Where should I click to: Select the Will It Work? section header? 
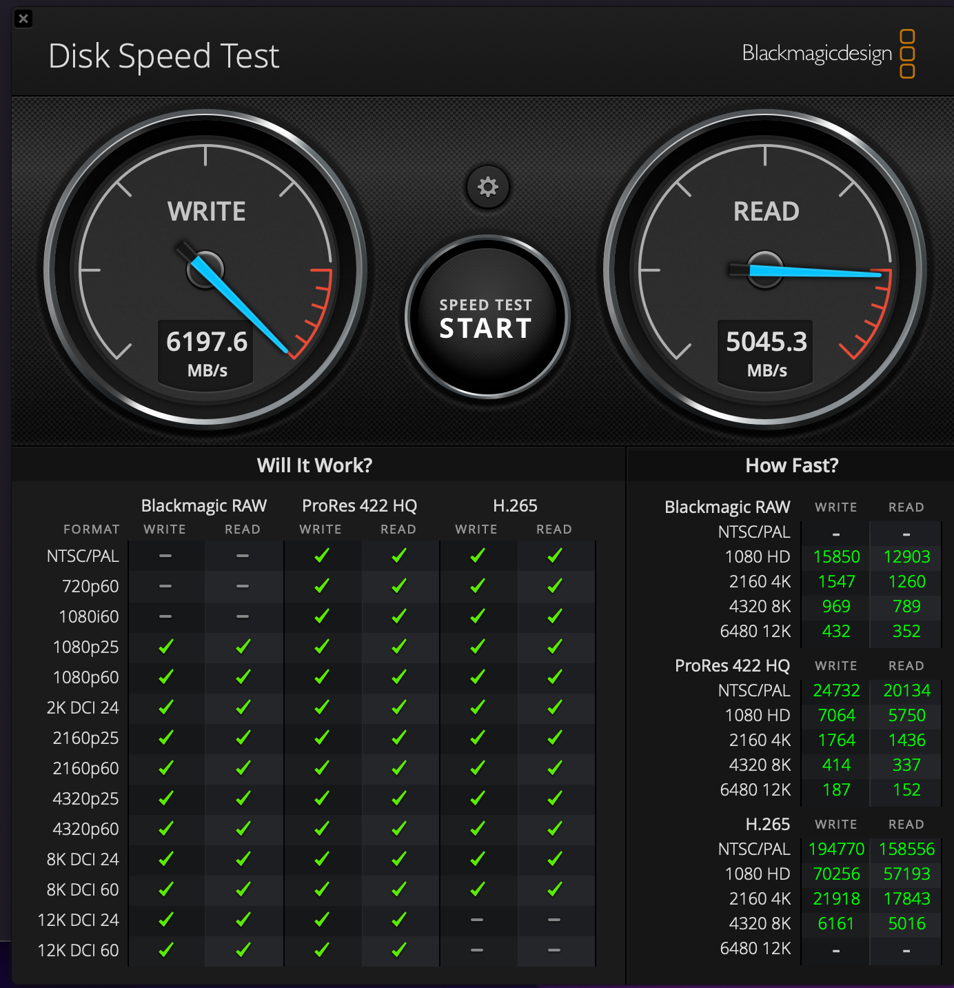314,465
